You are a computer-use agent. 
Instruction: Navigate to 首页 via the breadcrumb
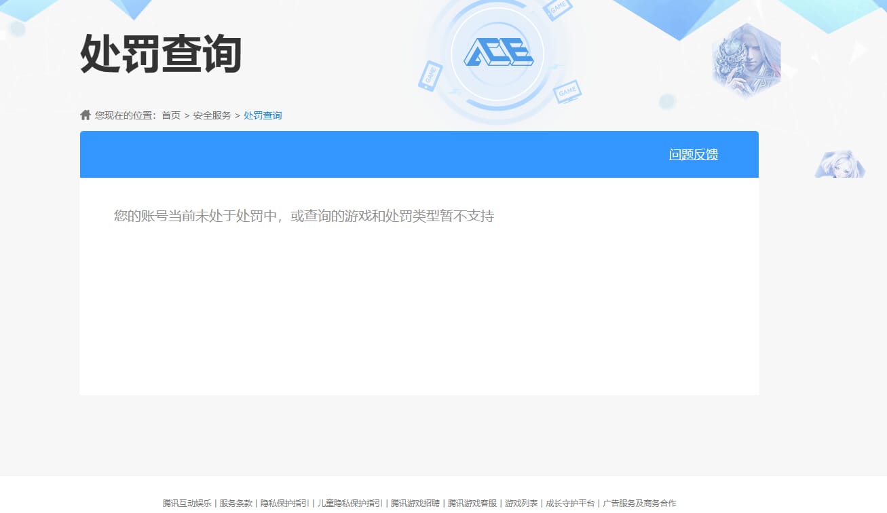tap(170, 115)
